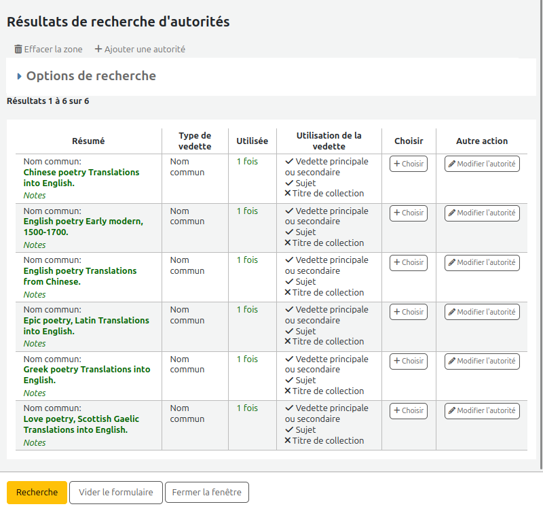Open the Epic poetry, Latin Translations link
Screen dimensions: 543x513
(86, 326)
